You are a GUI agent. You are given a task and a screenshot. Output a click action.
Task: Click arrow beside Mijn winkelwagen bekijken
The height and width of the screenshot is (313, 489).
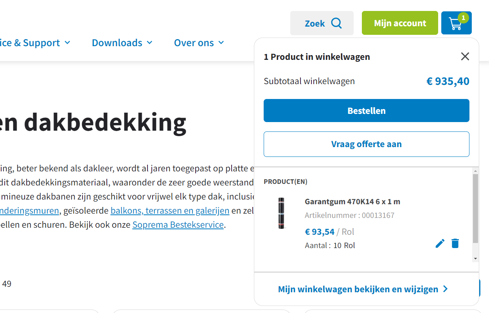[x=445, y=289]
